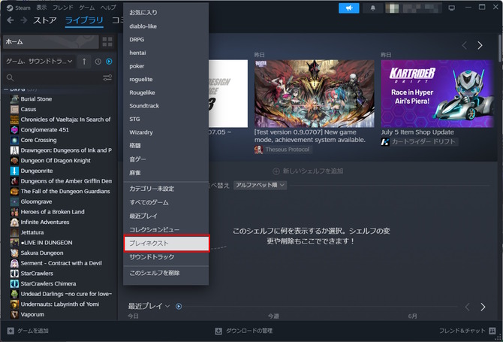This screenshot has height=342, width=503.
Task: Open the notifications bell
Action: 373,8
